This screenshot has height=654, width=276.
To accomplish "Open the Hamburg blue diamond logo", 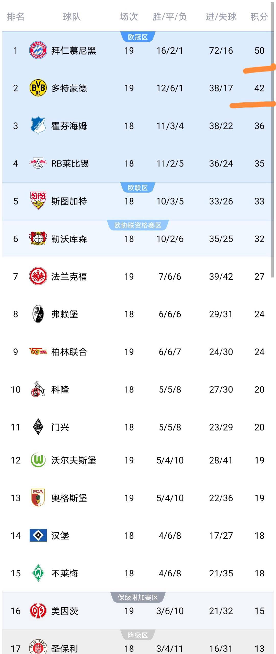I will [38, 536].
